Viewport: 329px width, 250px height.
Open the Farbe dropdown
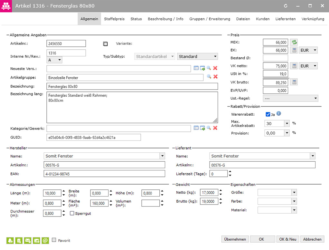(294, 201)
